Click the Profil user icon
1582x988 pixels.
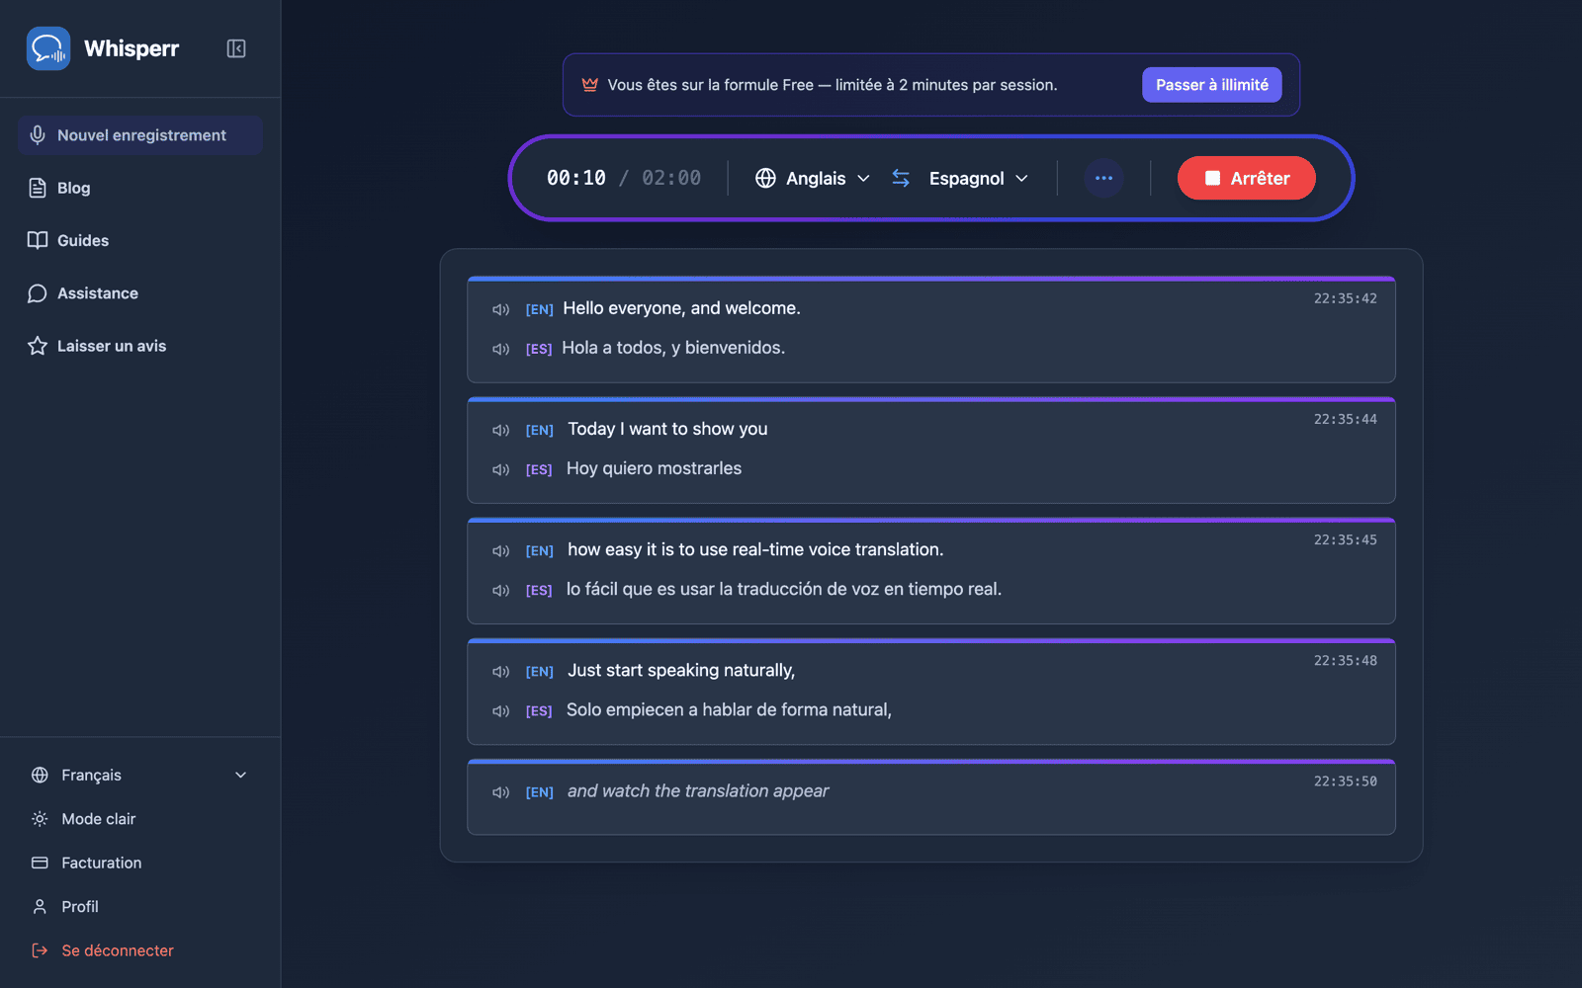click(40, 906)
